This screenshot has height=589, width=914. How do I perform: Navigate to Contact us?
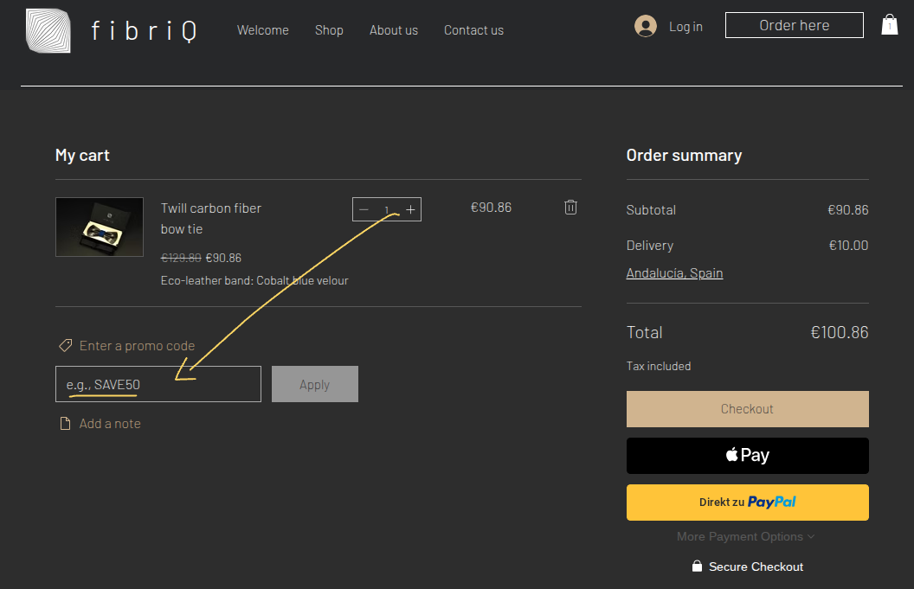[x=473, y=30]
